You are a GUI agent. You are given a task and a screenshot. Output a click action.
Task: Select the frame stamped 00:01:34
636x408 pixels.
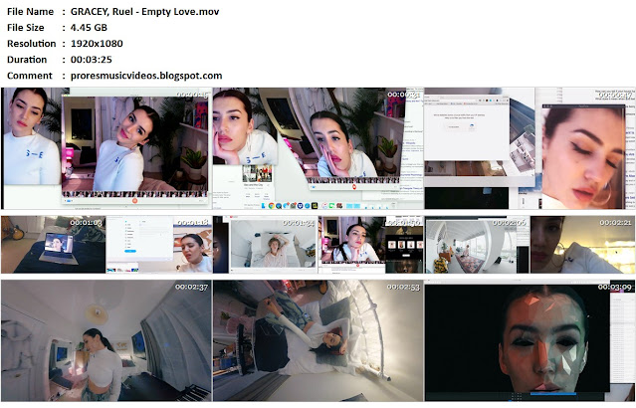(266, 244)
